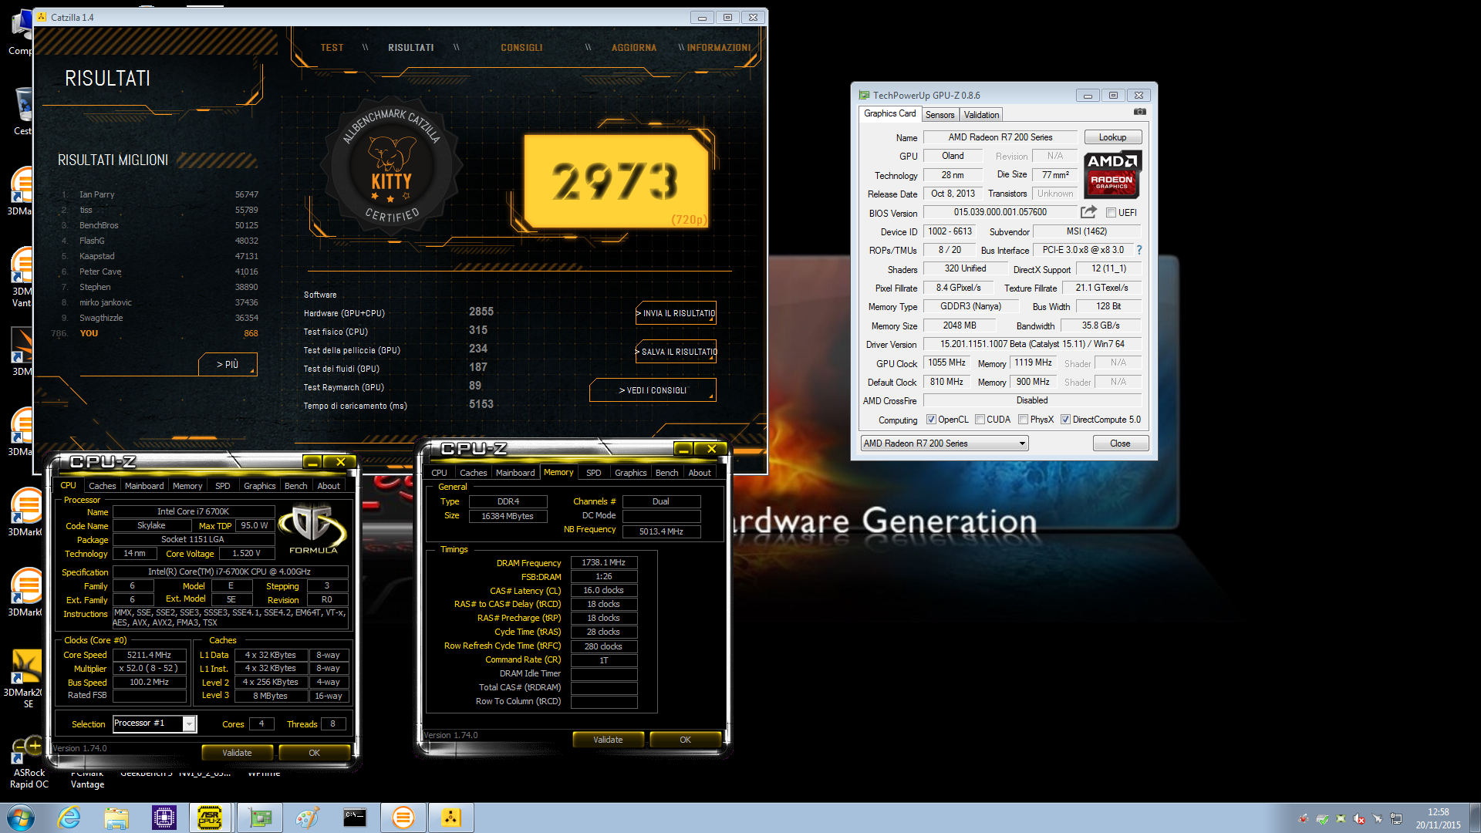Click the Kitty Certified Catzilla badge
The width and height of the screenshot is (1481, 833).
point(392,167)
